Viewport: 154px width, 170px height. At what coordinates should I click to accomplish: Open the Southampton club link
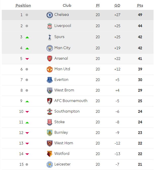point(67,111)
